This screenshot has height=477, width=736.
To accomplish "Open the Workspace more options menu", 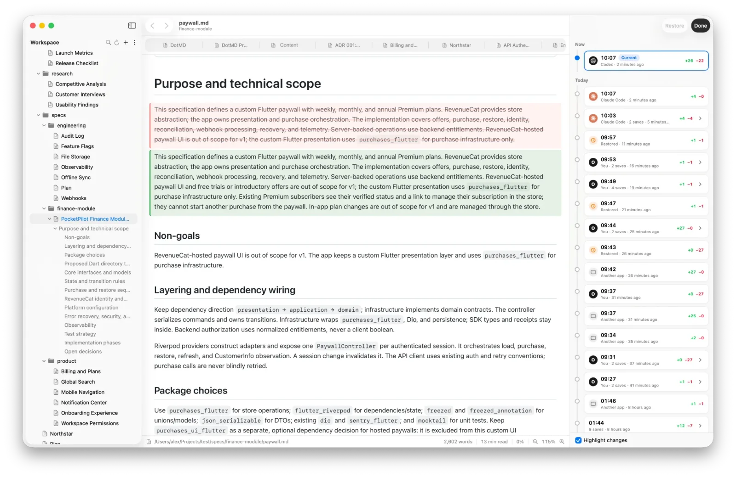I will point(134,42).
